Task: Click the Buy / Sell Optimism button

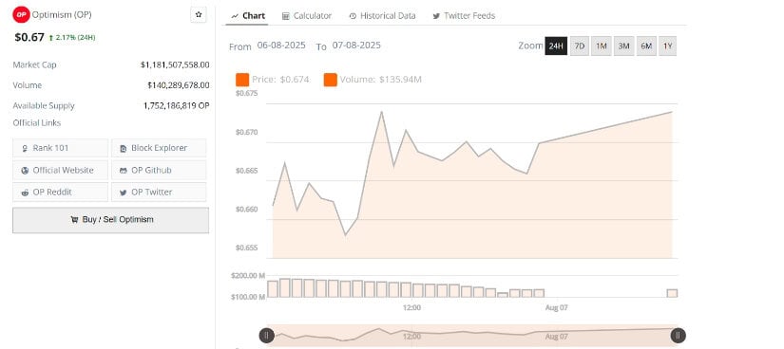Action: [x=110, y=220]
